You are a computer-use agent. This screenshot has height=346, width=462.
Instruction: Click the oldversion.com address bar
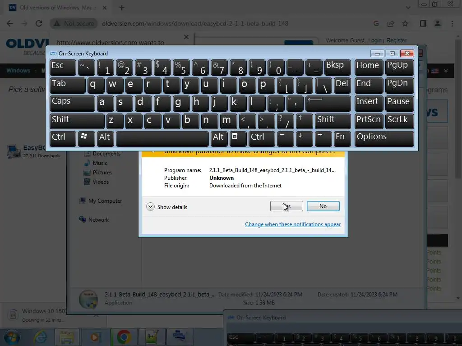(195, 23)
